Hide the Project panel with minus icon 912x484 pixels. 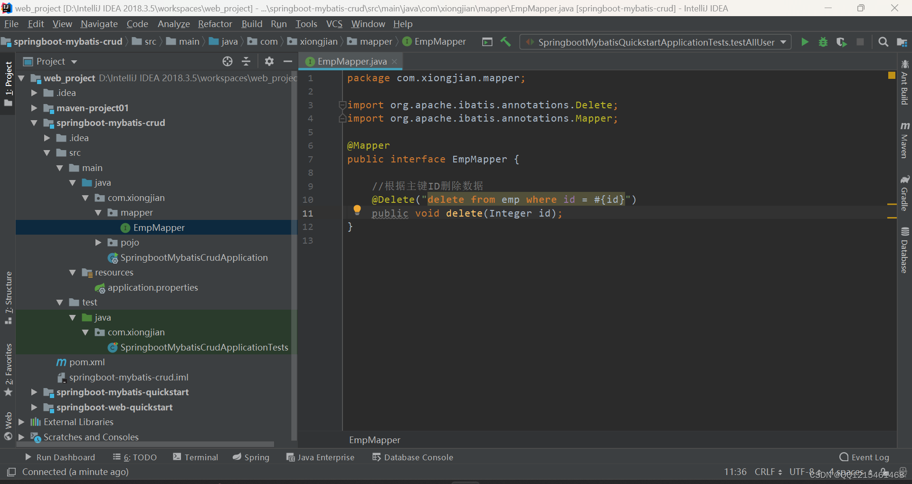click(x=288, y=61)
